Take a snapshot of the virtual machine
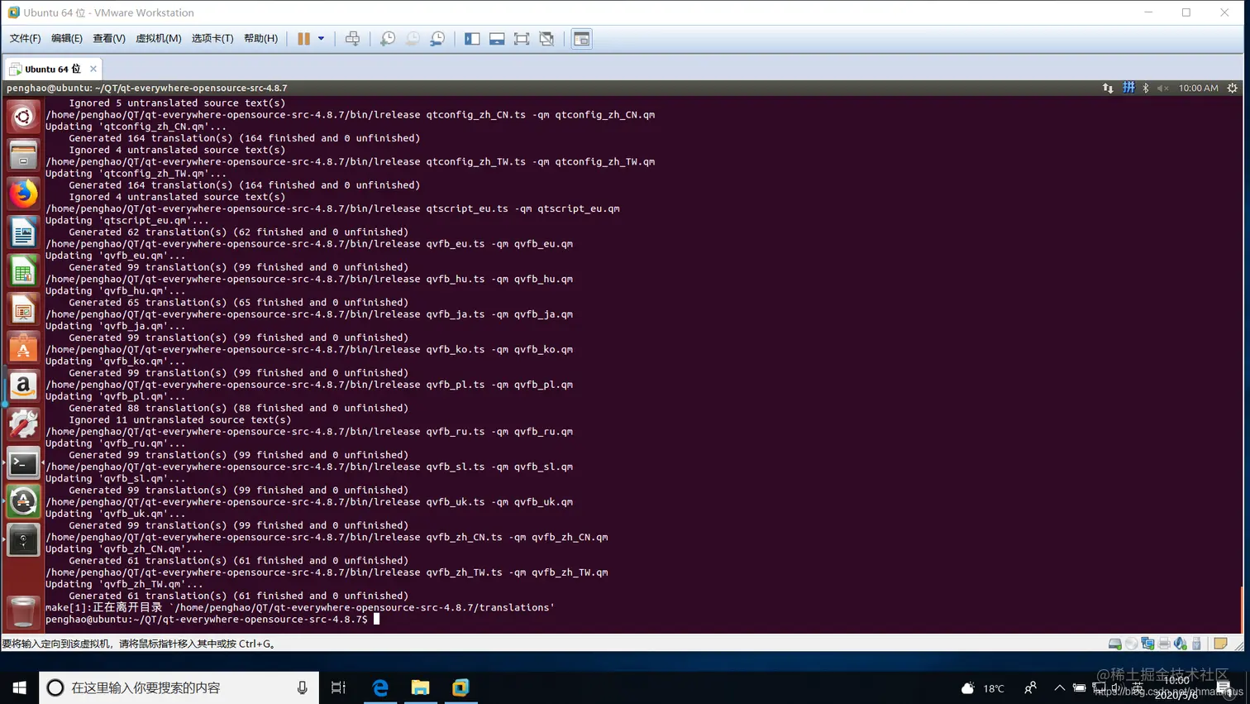Image resolution: width=1250 pixels, height=704 pixels. point(387,38)
